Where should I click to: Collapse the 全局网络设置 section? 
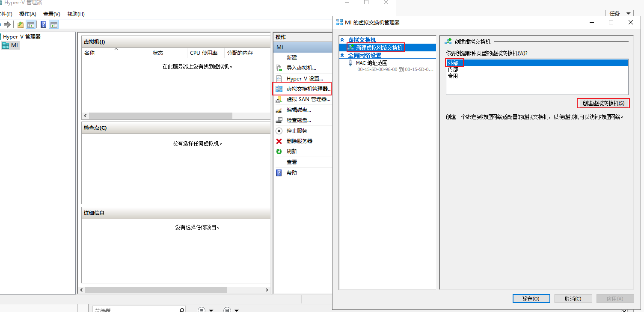click(x=341, y=55)
